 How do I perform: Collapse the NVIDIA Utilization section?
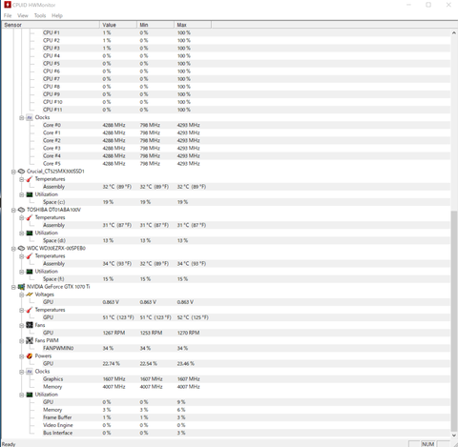[21, 395]
